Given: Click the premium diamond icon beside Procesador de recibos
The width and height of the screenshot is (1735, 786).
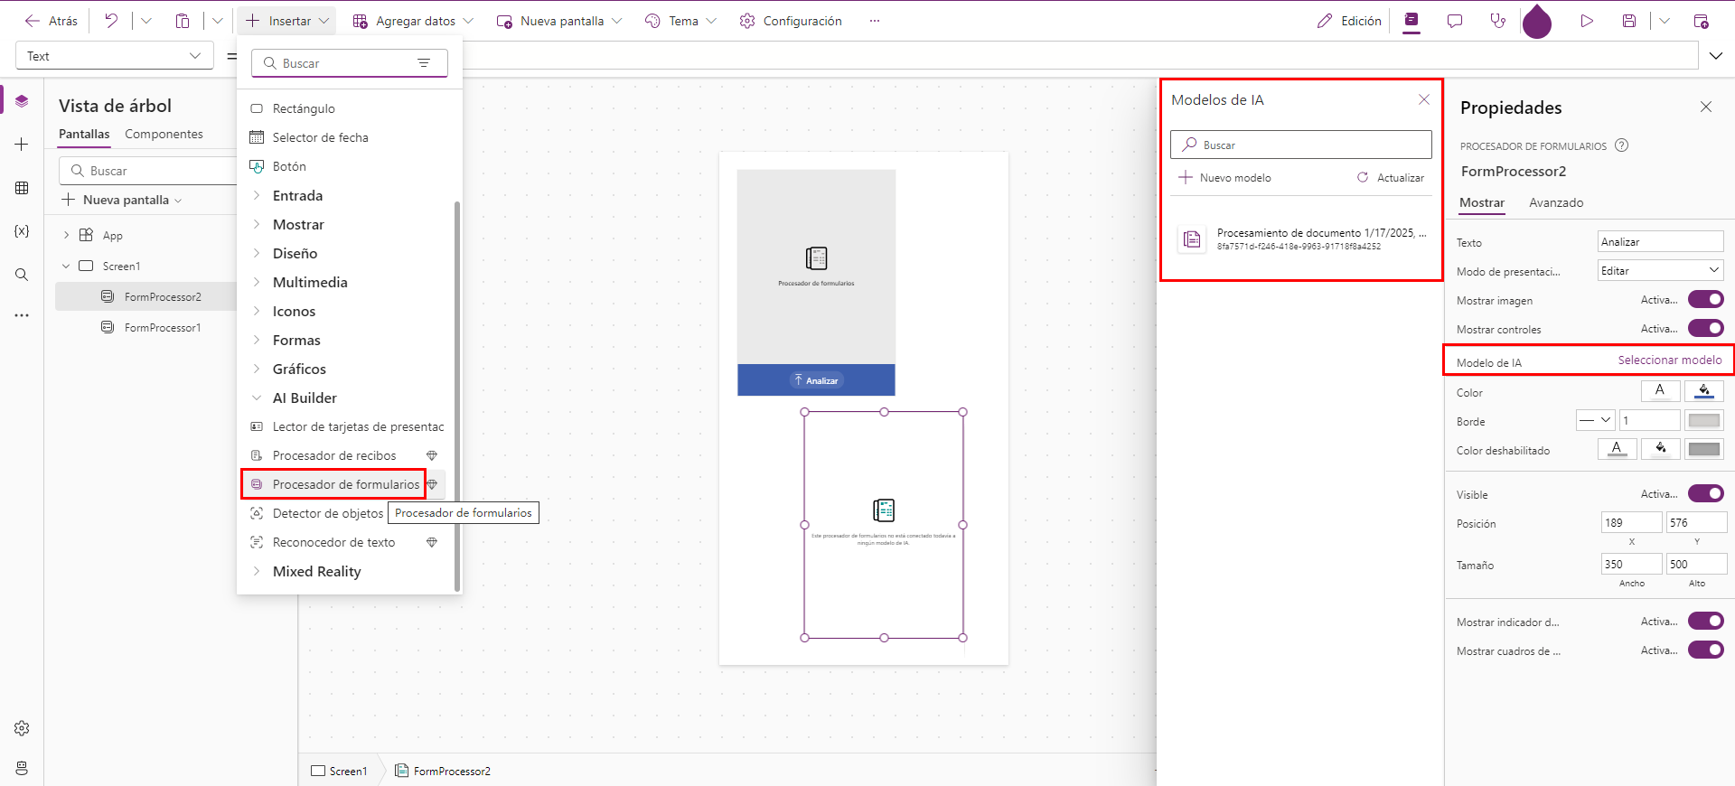Looking at the screenshot, I should click(x=432, y=455).
